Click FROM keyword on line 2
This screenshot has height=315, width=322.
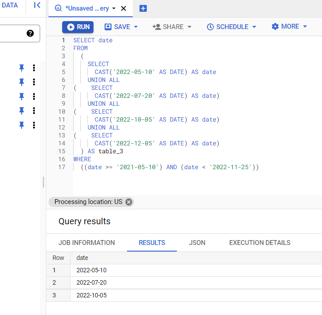80,48
